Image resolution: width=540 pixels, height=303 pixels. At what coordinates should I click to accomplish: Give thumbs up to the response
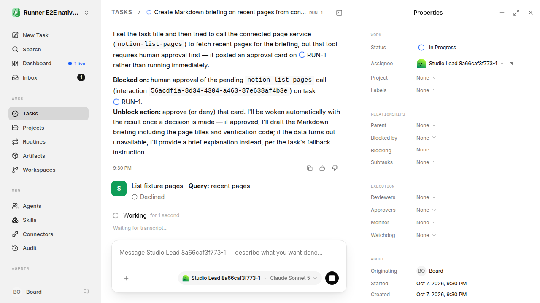pos(322,168)
